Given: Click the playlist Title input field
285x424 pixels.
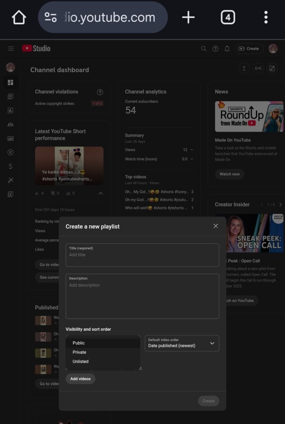Looking at the screenshot, I should [x=142, y=255].
